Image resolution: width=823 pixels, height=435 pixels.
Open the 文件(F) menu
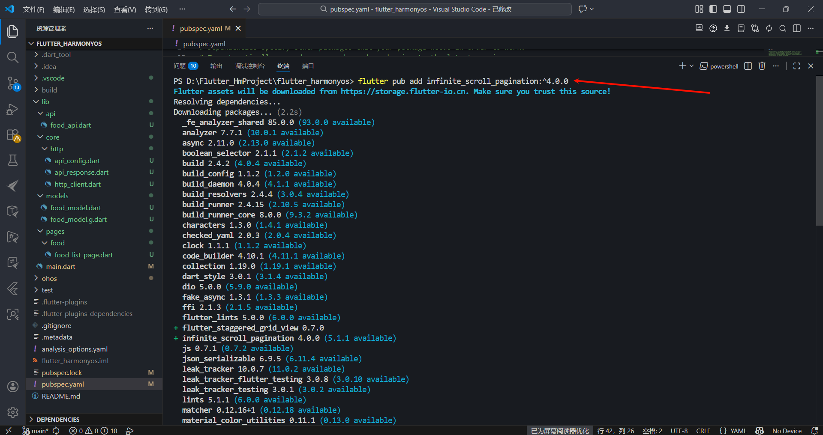[33, 9]
